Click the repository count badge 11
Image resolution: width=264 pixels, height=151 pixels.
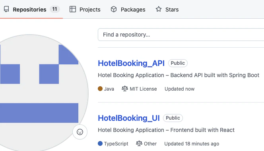pyautogui.click(x=54, y=9)
